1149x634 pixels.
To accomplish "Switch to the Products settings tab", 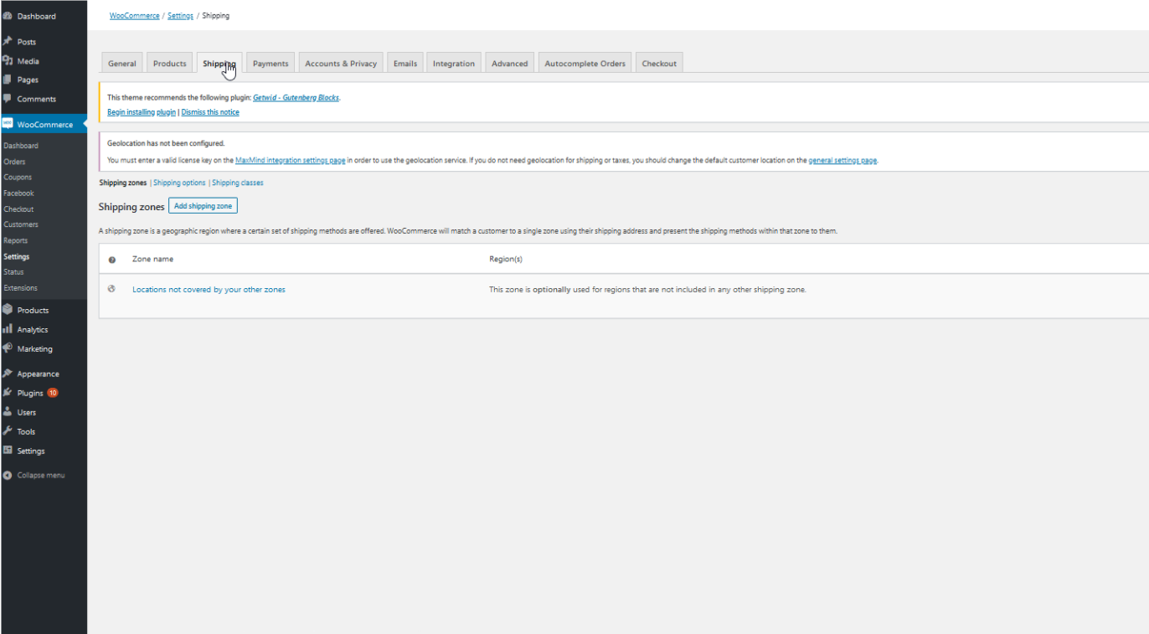I will 170,64.
